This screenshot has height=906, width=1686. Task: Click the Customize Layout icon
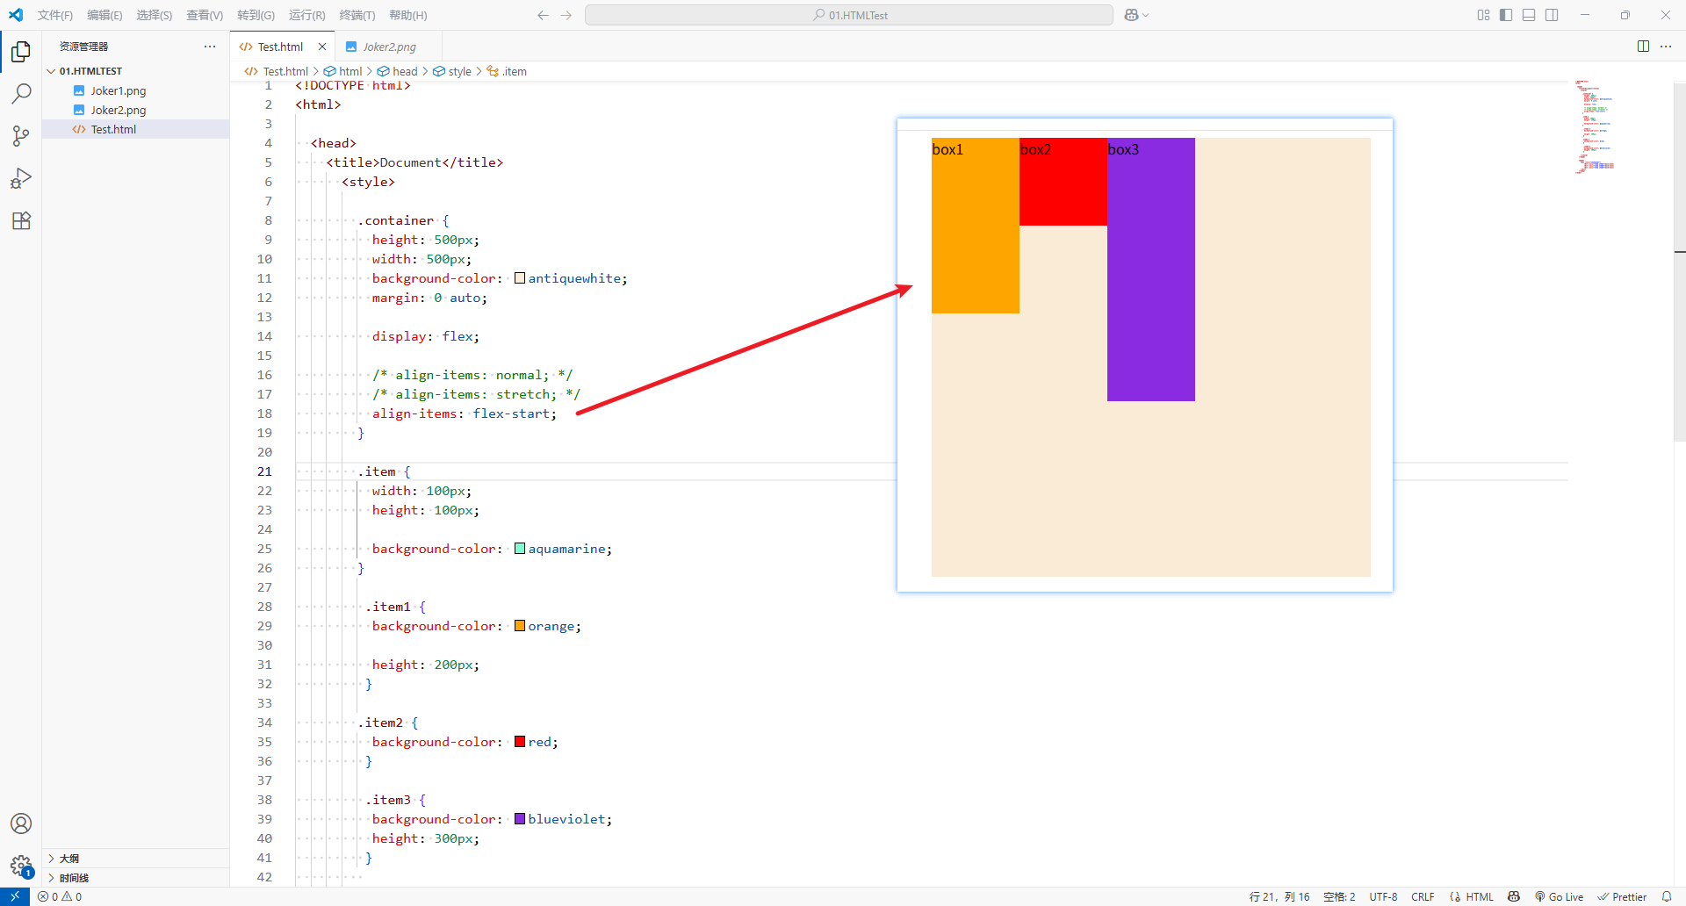tap(1483, 15)
